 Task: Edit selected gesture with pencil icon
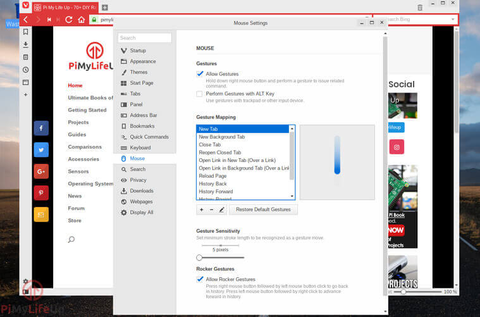[x=221, y=209]
